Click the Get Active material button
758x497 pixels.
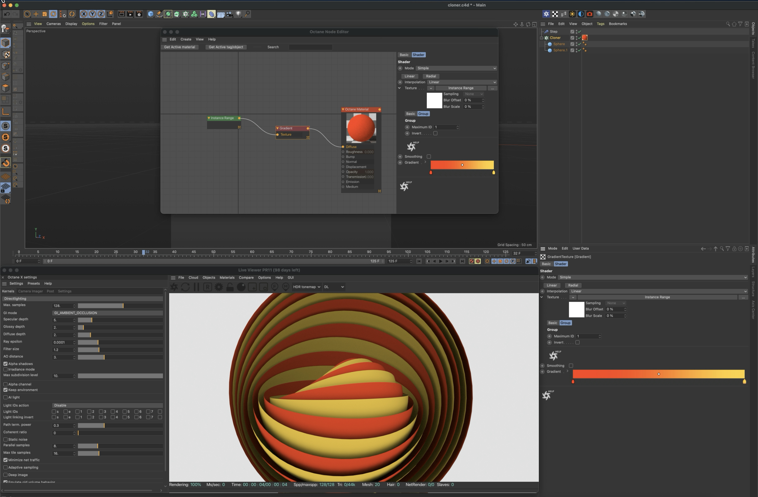click(179, 47)
